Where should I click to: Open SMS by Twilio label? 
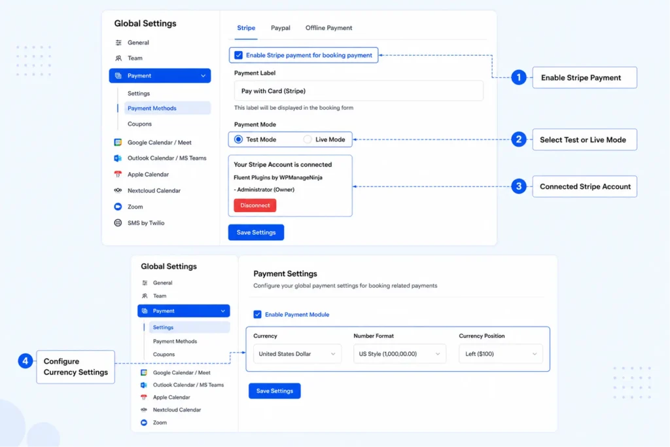coord(146,223)
